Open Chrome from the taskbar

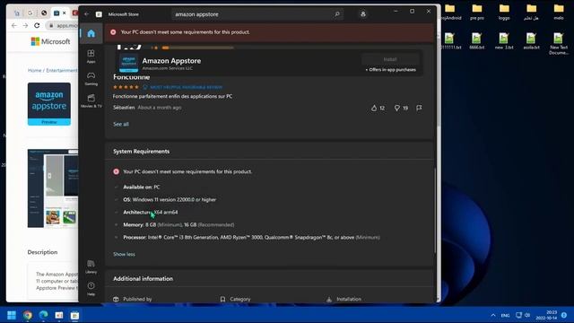[28, 315]
